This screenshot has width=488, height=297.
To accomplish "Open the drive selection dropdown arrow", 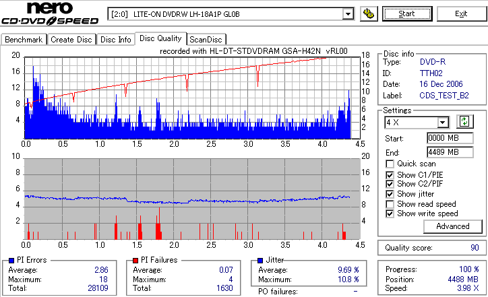I will pyautogui.click(x=348, y=14).
